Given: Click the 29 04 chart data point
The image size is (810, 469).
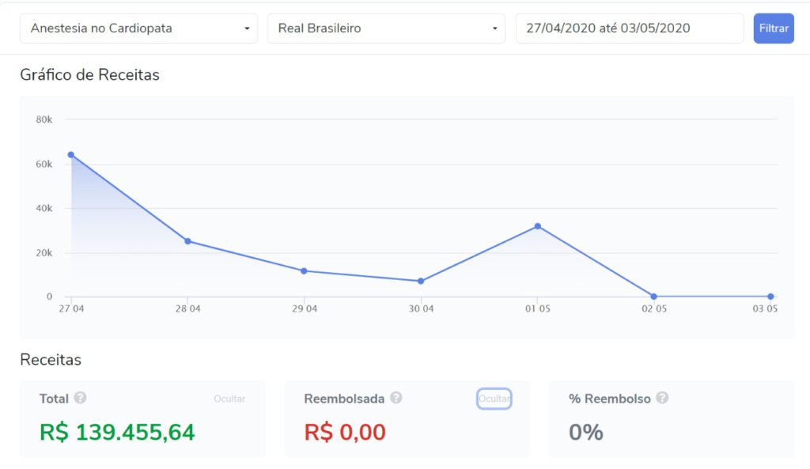Looking at the screenshot, I should (x=304, y=271).
